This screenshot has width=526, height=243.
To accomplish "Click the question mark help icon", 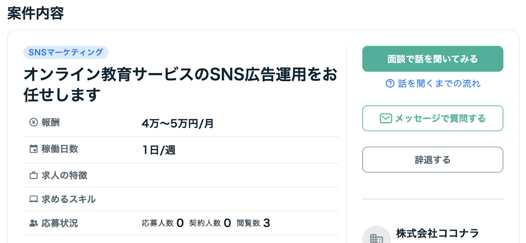I will 390,84.
